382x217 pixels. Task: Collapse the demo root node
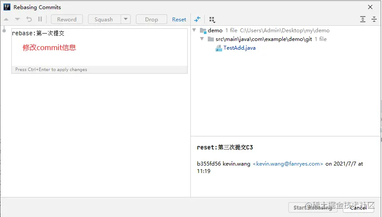click(194, 30)
